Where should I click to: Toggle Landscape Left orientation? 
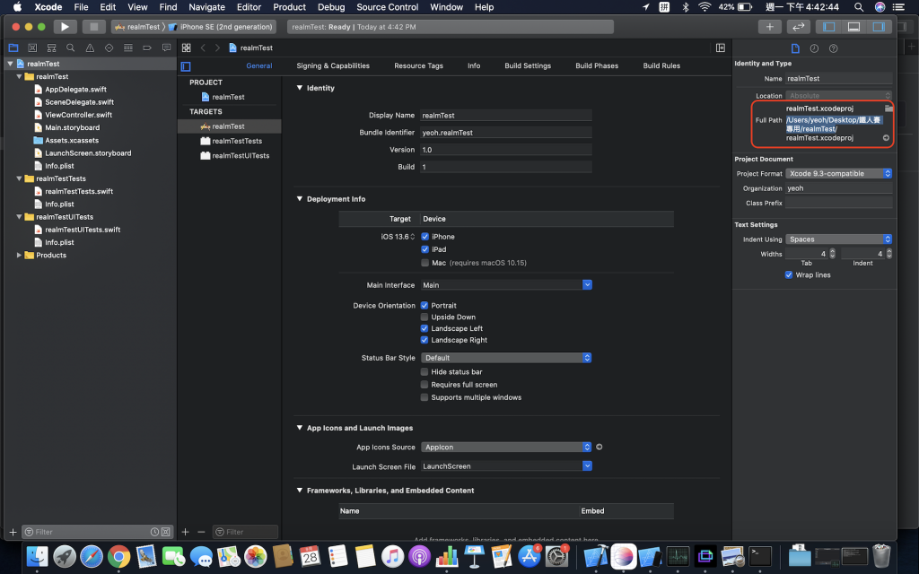click(424, 328)
